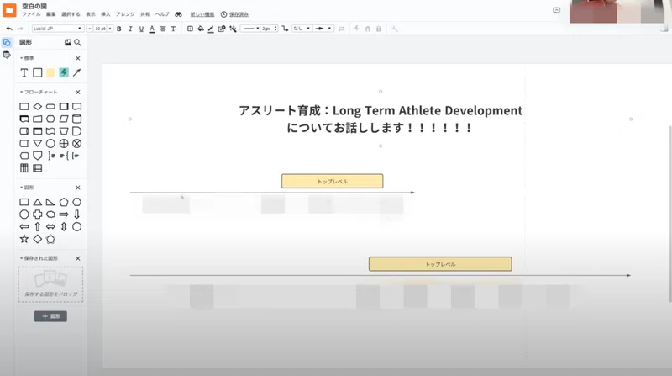Select the green lightning hotspot shape
This screenshot has height=376, width=672.
point(64,72)
